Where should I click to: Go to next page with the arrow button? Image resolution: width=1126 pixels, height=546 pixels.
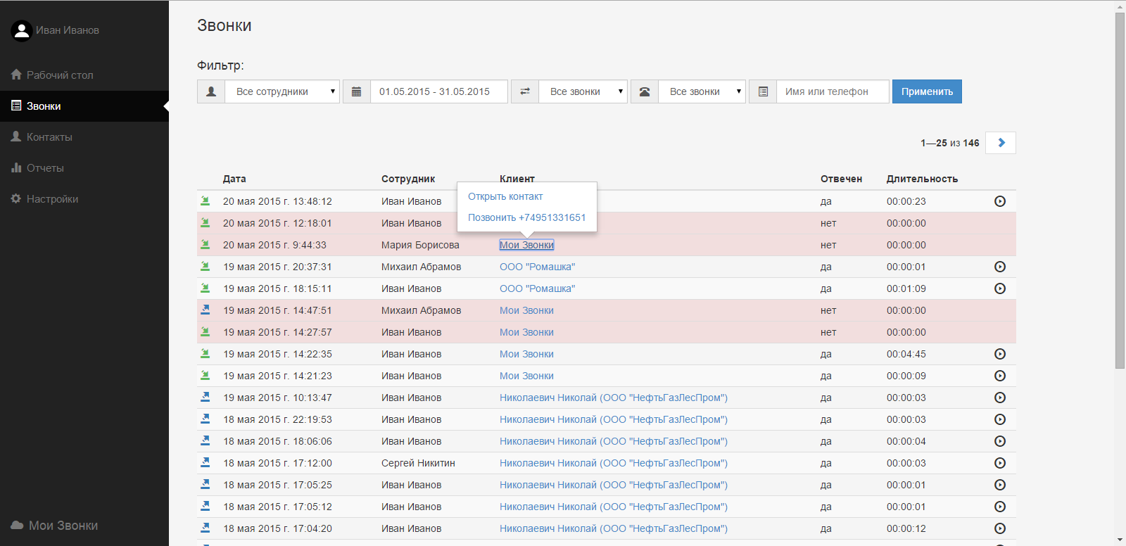[x=1001, y=143]
